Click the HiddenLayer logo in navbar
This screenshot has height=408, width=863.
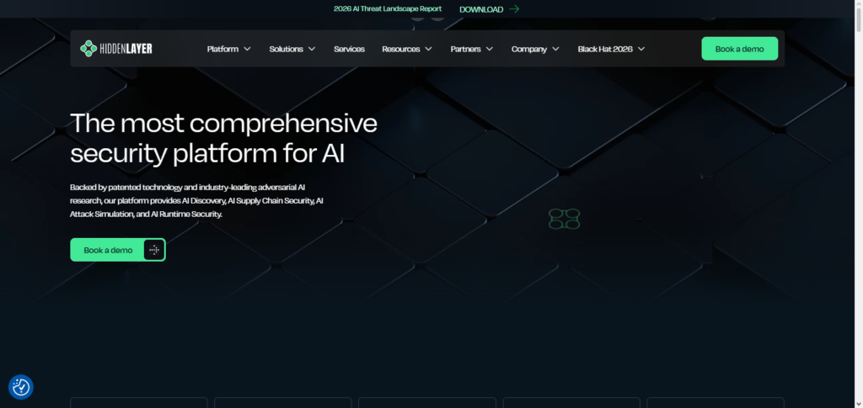(x=116, y=48)
